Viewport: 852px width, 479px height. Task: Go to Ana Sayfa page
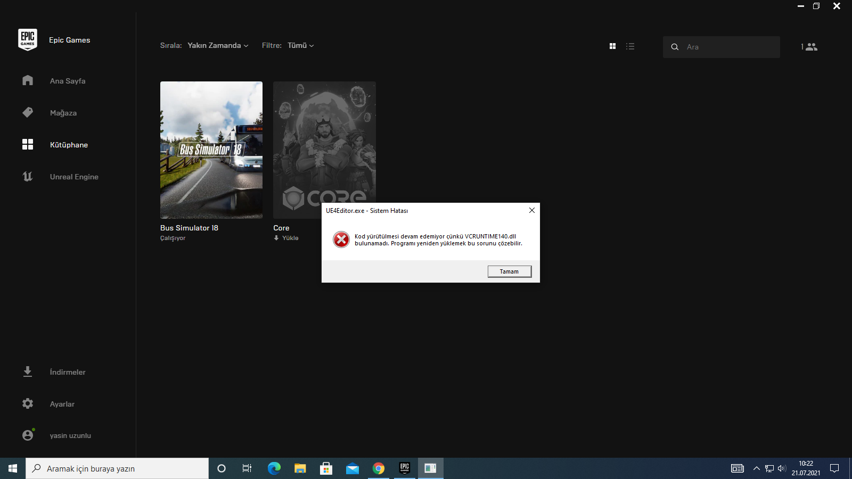pos(68,81)
